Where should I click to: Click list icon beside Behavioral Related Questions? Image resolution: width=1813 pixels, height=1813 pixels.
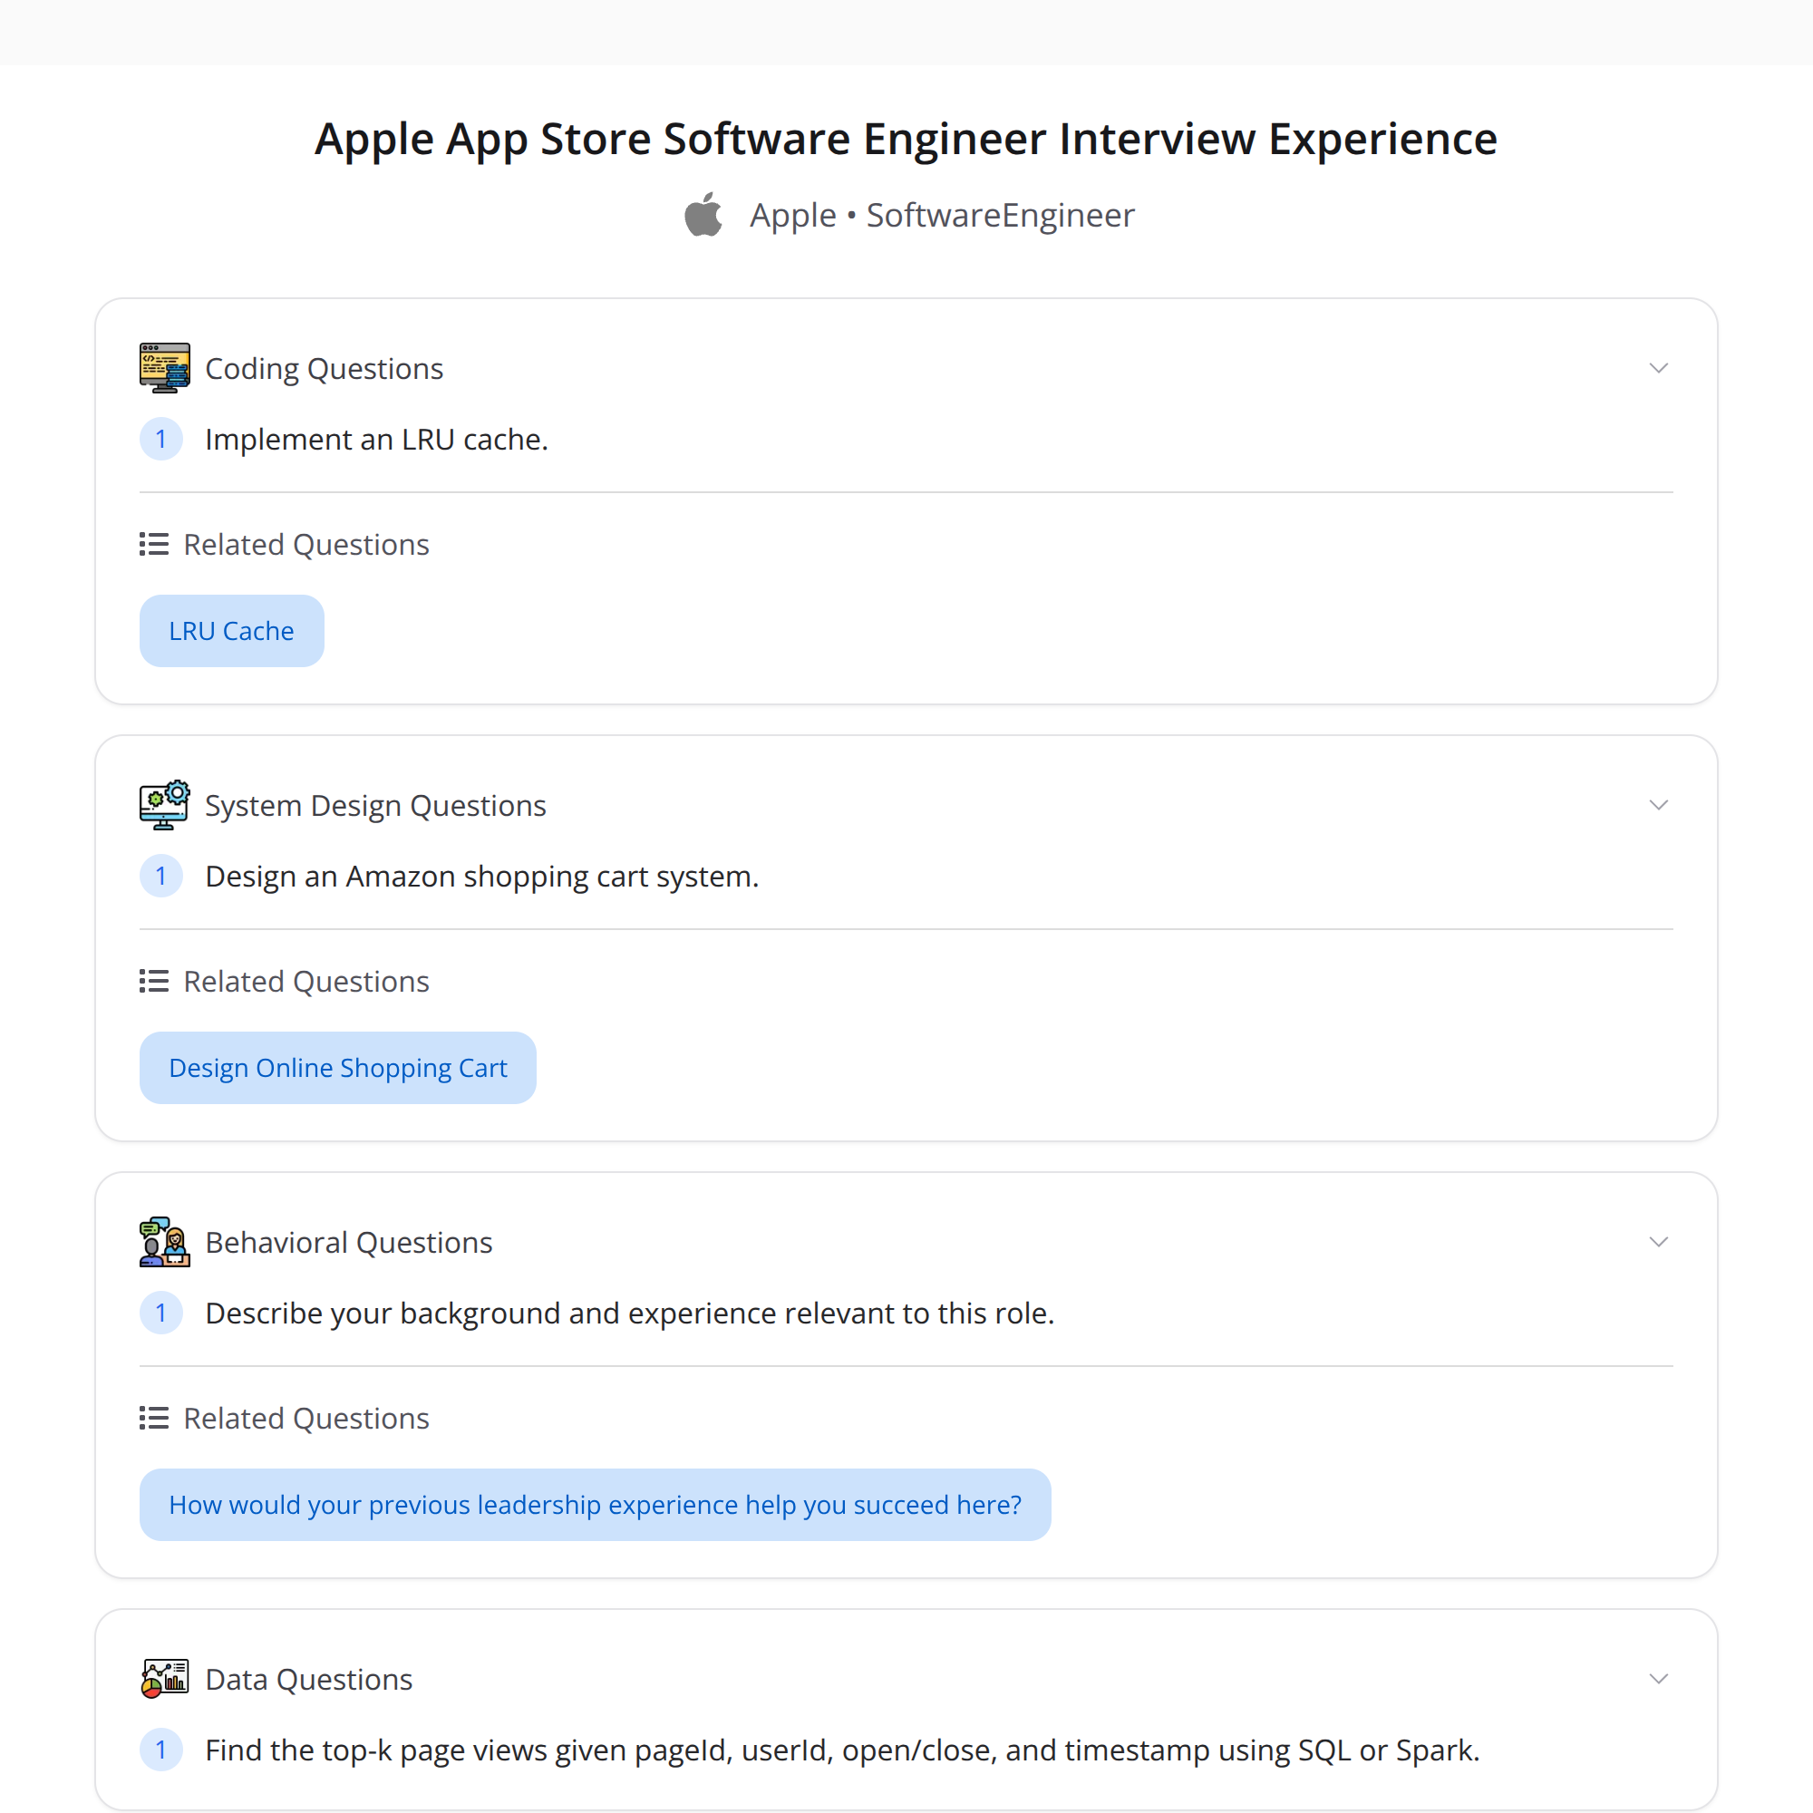(154, 1418)
